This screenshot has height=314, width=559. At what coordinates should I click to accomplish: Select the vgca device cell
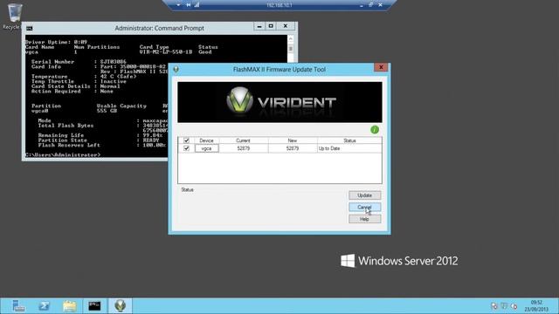point(206,148)
